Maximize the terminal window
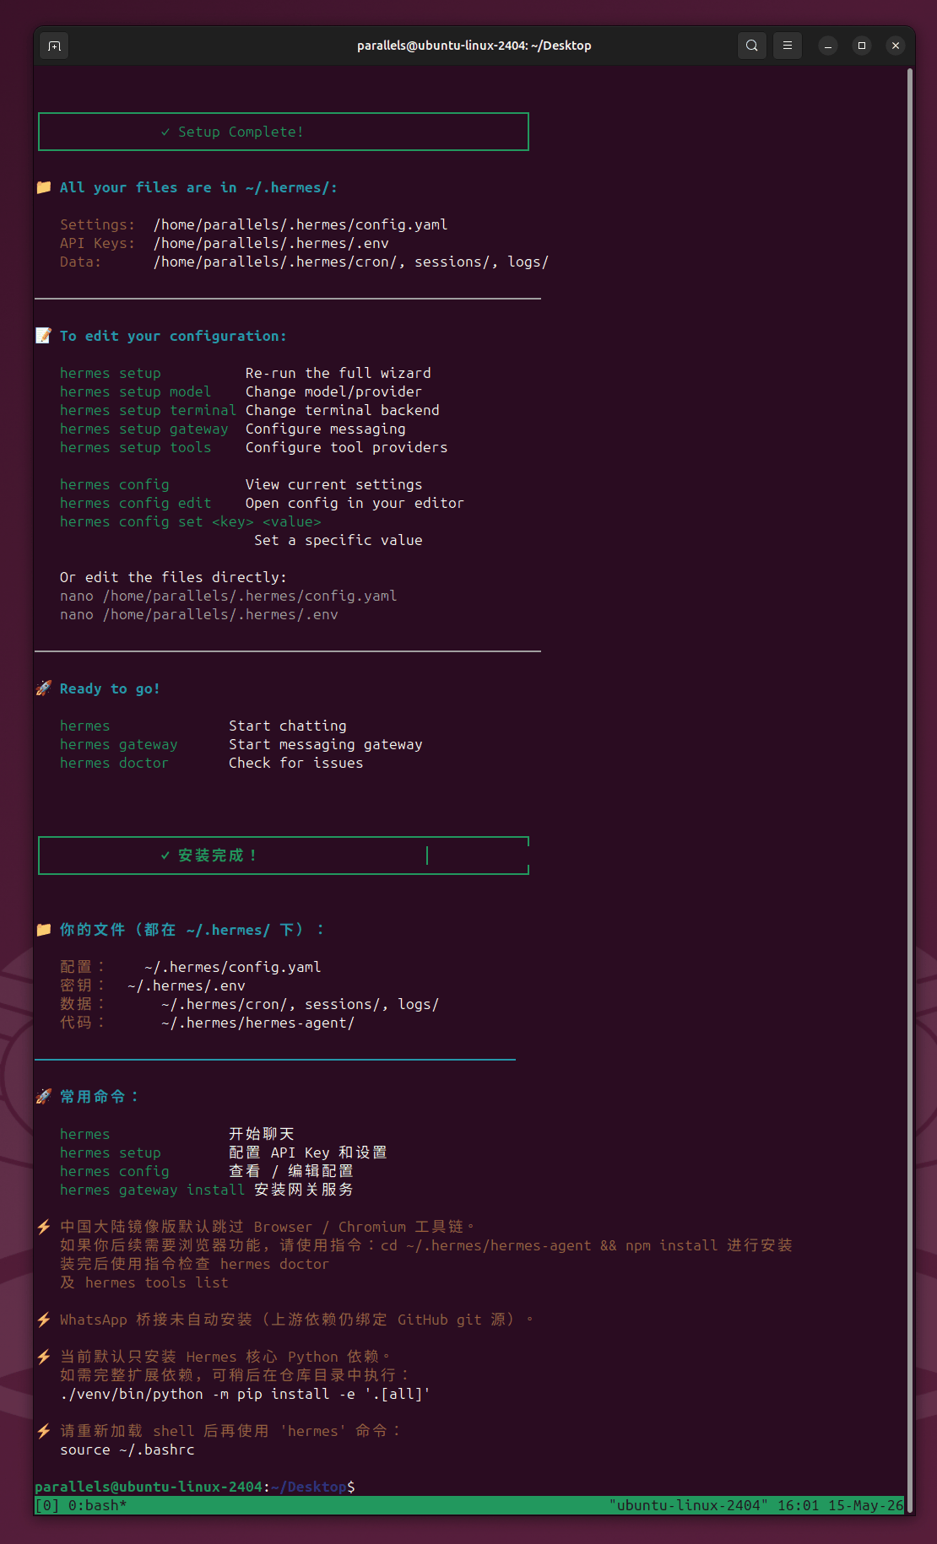This screenshot has height=1544, width=937. [862, 46]
